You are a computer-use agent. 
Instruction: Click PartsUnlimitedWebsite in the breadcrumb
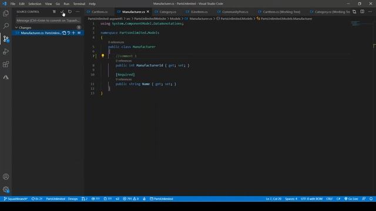click(x=150, y=19)
